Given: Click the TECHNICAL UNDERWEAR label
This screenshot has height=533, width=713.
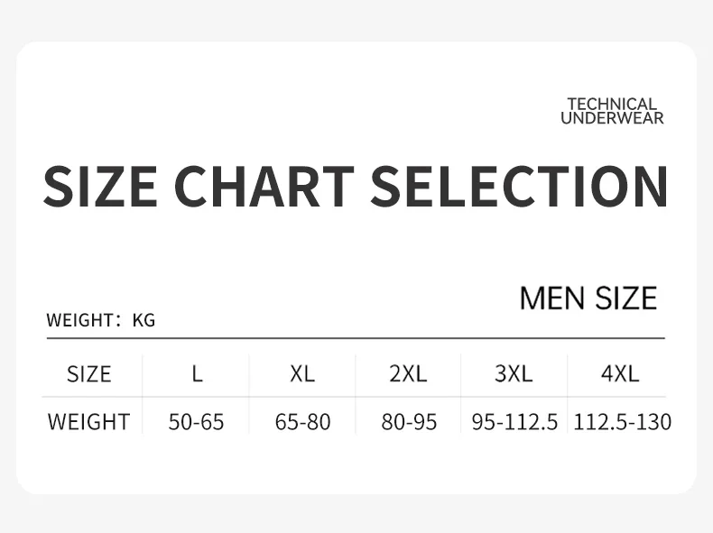Looking at the screenshot, I should [612, 111].
